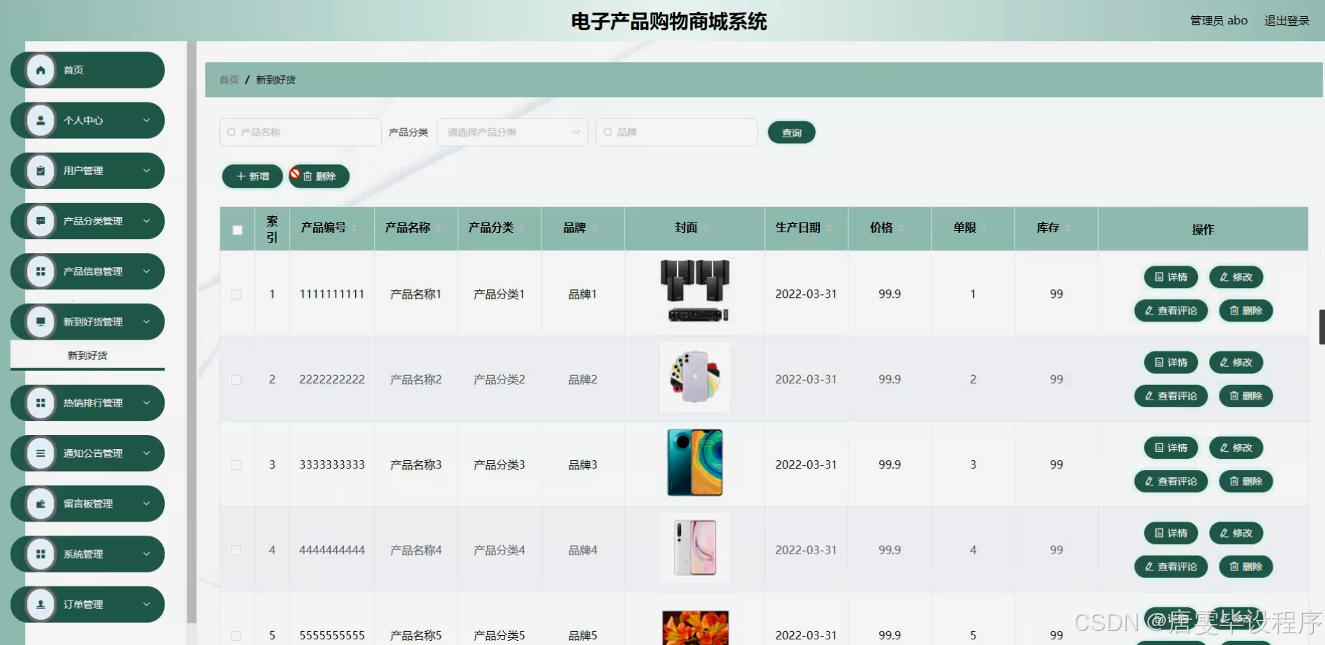Click sort arrows on 品牌 column
The image size is (1325, 645).
pos(594,228)
